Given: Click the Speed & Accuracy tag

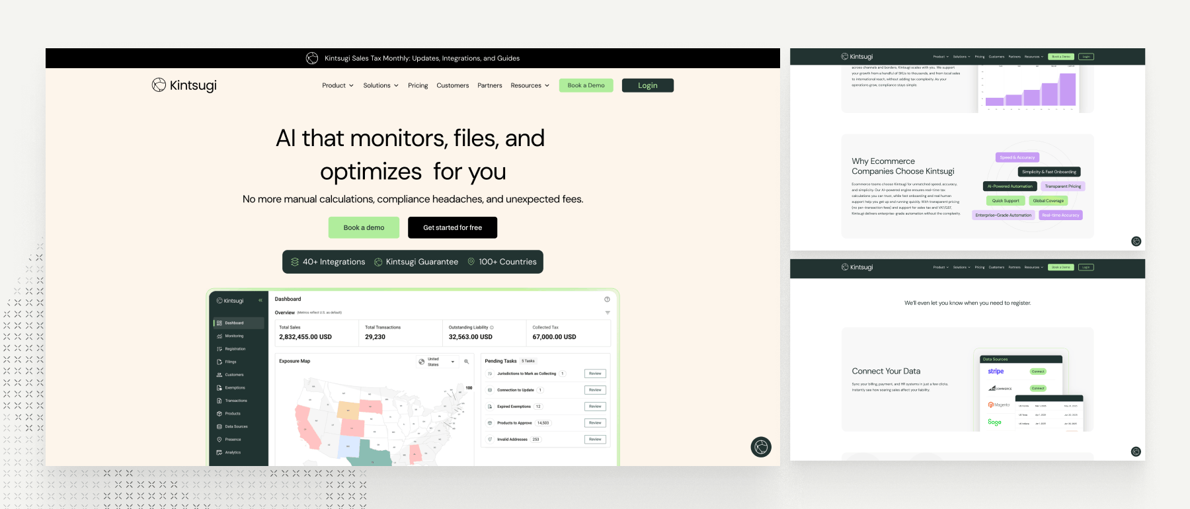Looking at the screenshot, I should 1017,157.
